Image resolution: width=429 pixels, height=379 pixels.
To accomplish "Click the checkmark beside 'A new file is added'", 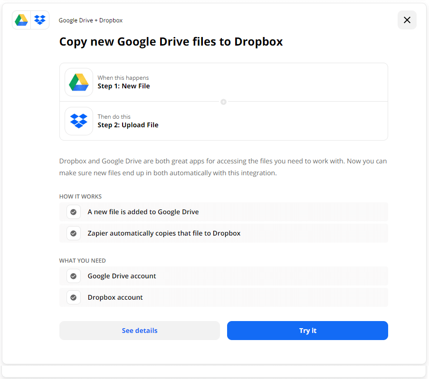I will 73,212.
